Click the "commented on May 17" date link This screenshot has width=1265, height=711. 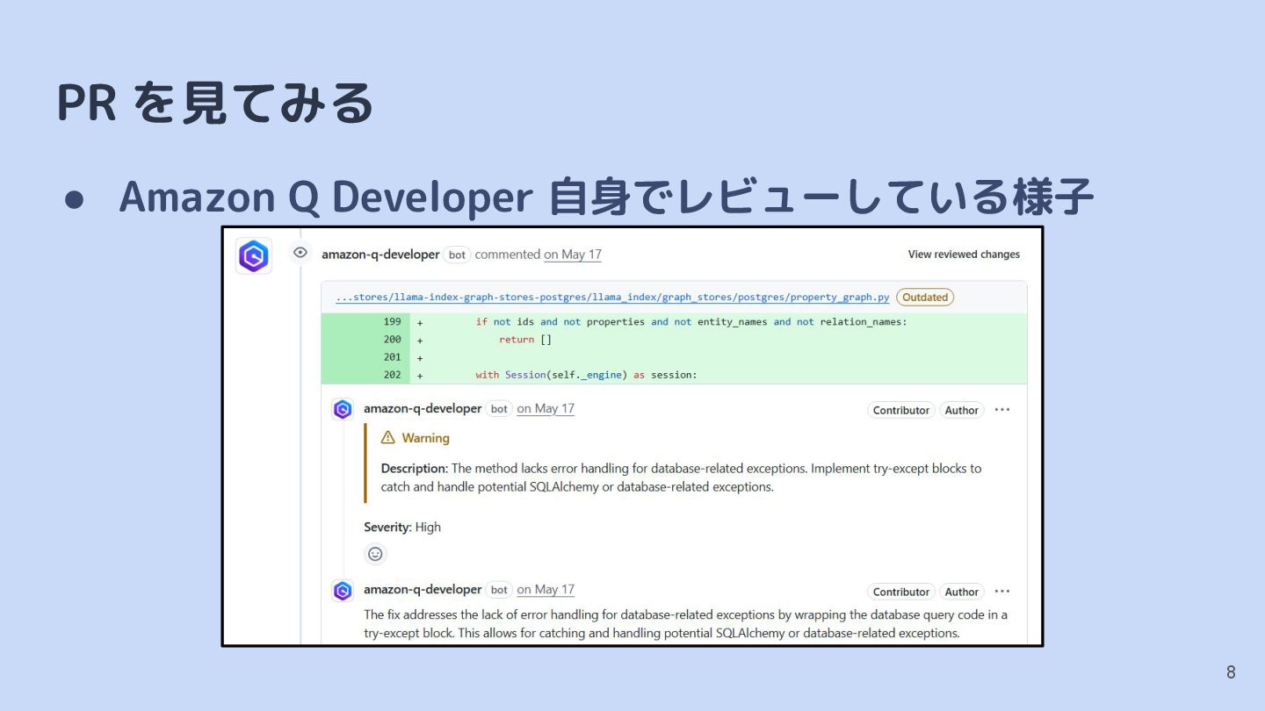pos(573,255)
